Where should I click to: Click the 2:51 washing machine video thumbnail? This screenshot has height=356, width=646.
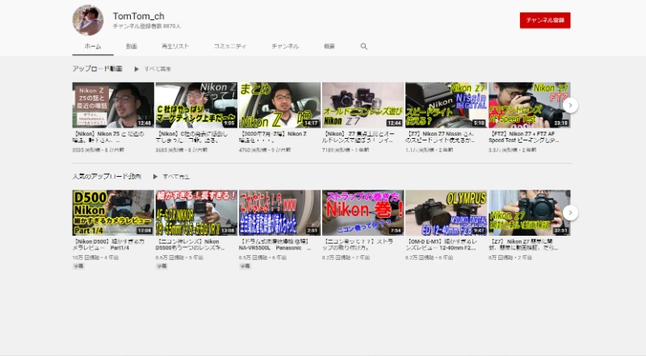coord(279,212)
